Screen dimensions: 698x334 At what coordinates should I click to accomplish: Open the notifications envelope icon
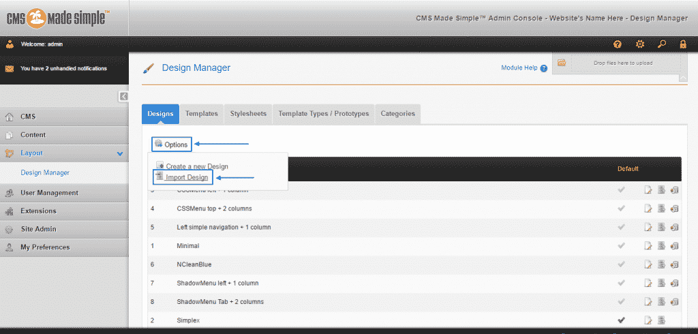[x=10, y=69]
